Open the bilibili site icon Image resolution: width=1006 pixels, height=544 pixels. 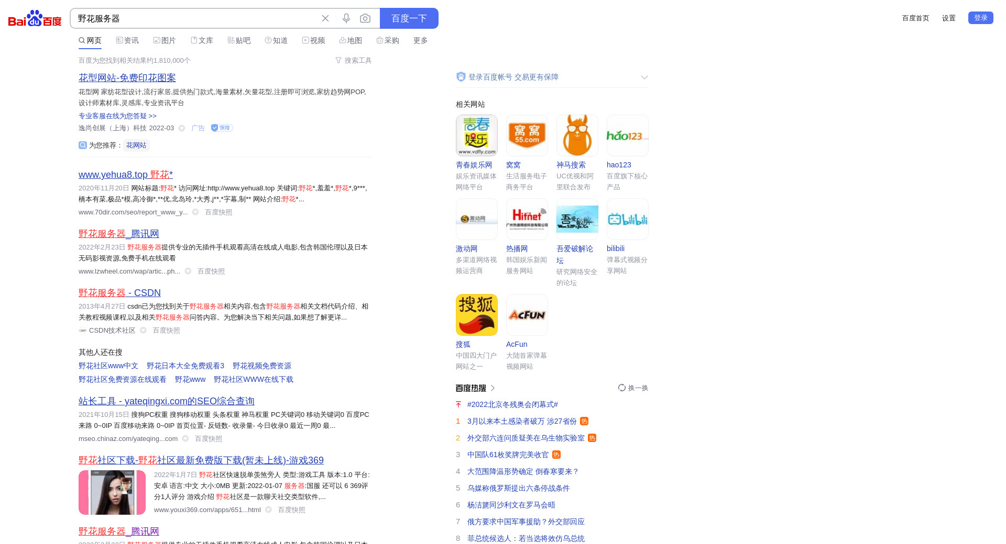627,219
